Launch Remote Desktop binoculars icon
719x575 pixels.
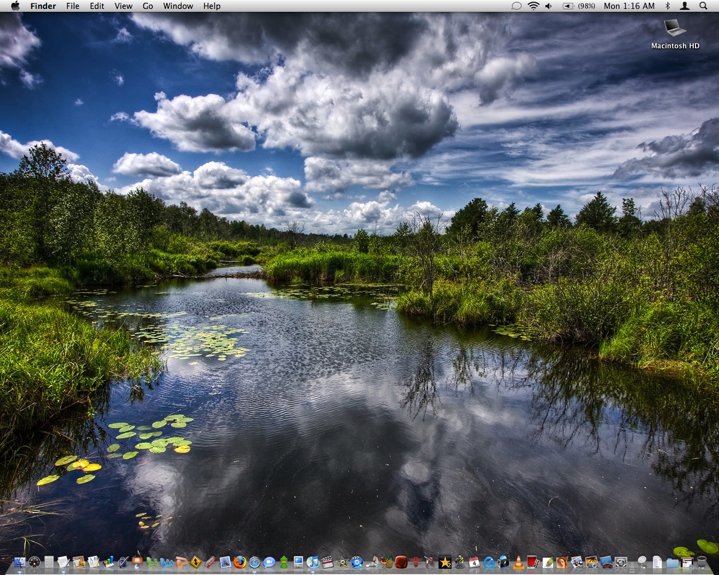[x=606, y=562]
